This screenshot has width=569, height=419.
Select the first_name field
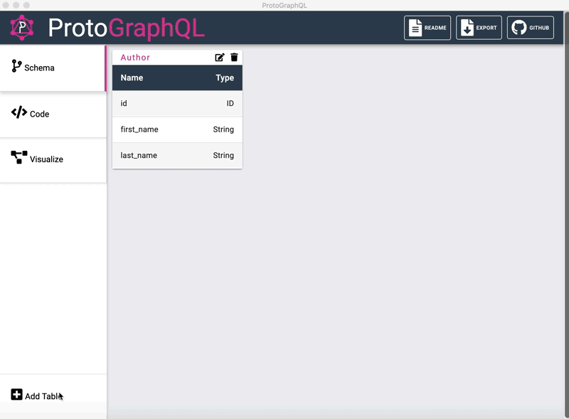click(x=177, y=129)
